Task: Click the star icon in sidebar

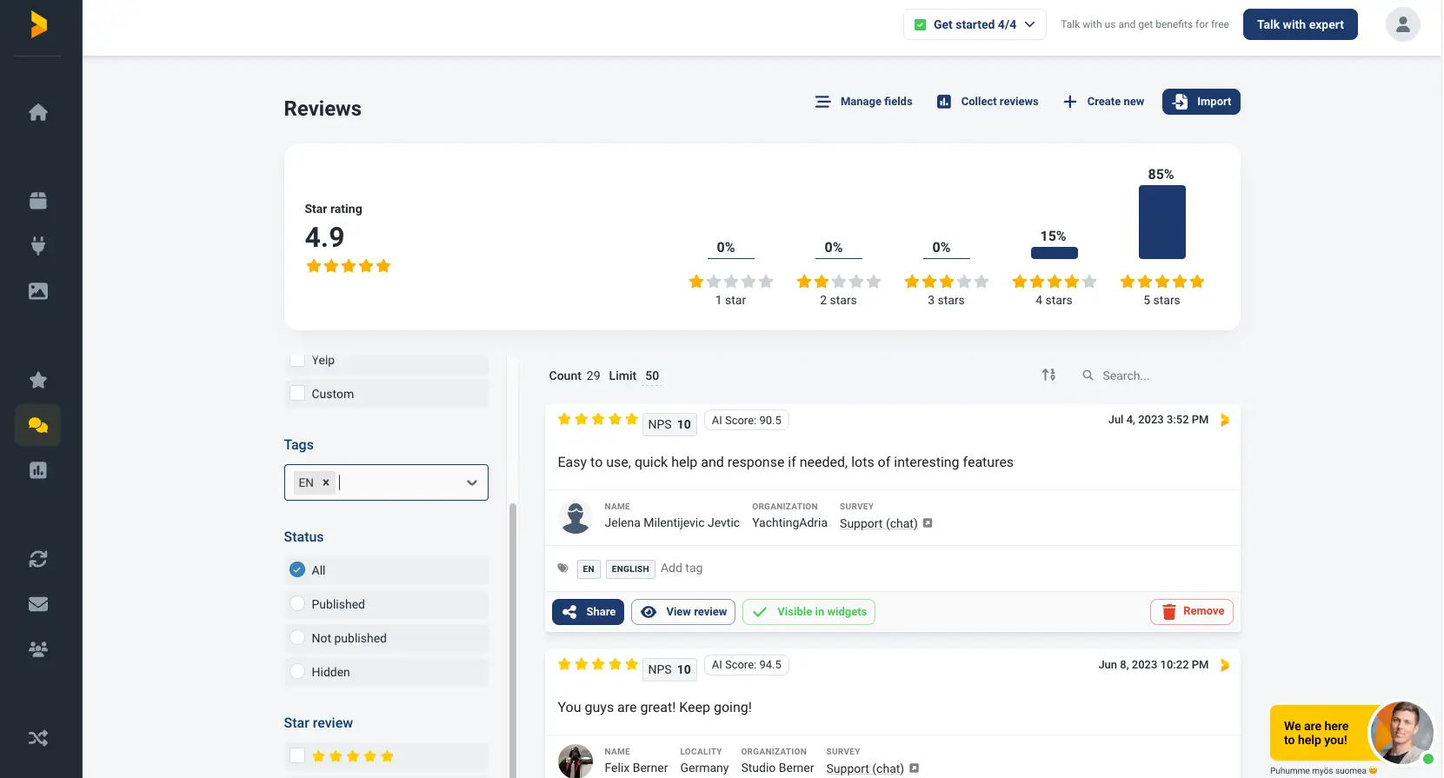Action: [38, 380]
